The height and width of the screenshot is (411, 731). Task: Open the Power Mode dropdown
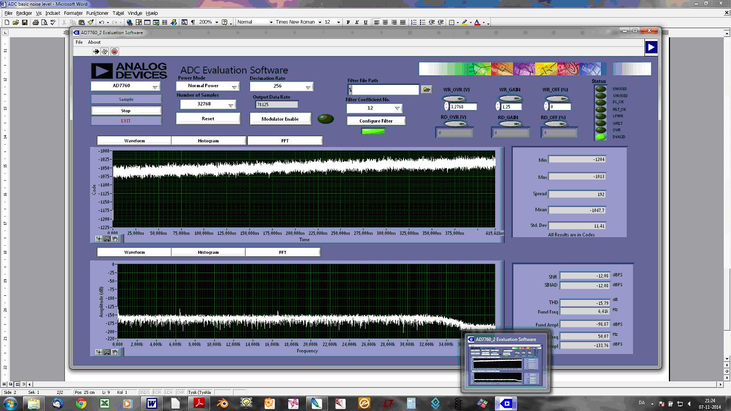click(x=208, y=86)
